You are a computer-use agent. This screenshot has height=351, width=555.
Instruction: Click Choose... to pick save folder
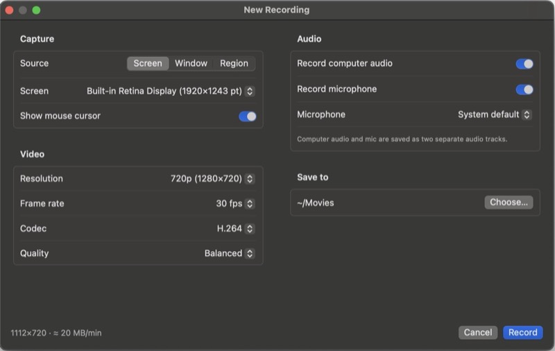click(509, 203)
